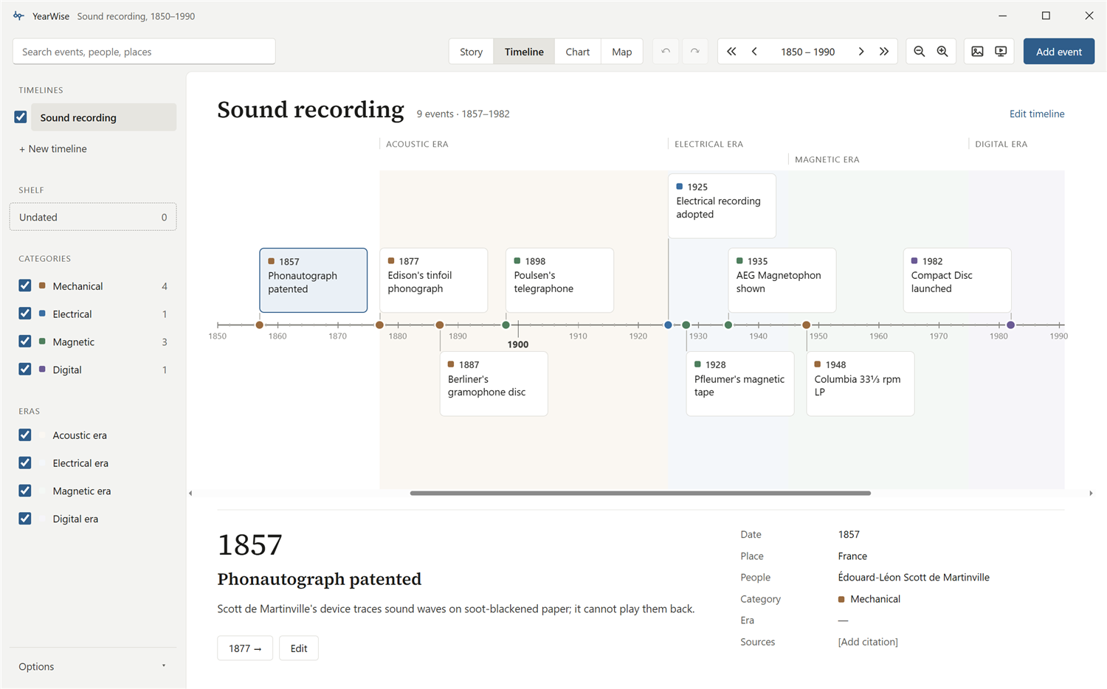Uncheck the Electrical category checkbox
The image size is (1107, 689).
point(25,314)
